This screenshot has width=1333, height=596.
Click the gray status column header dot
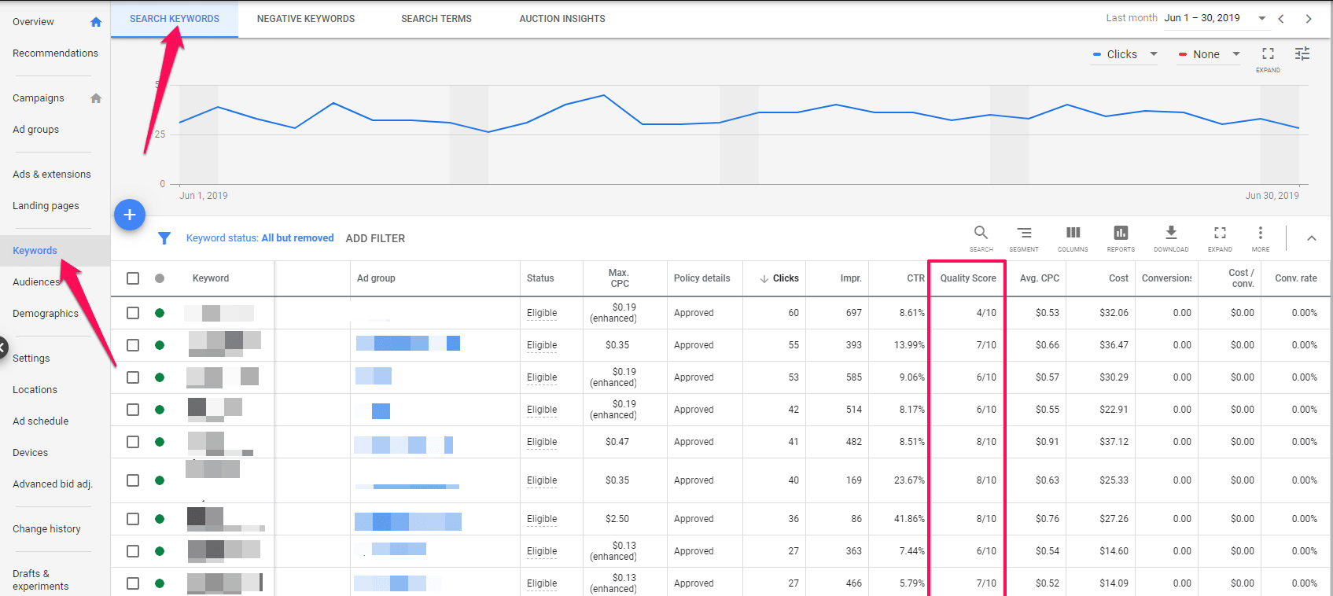pos(160,278)
